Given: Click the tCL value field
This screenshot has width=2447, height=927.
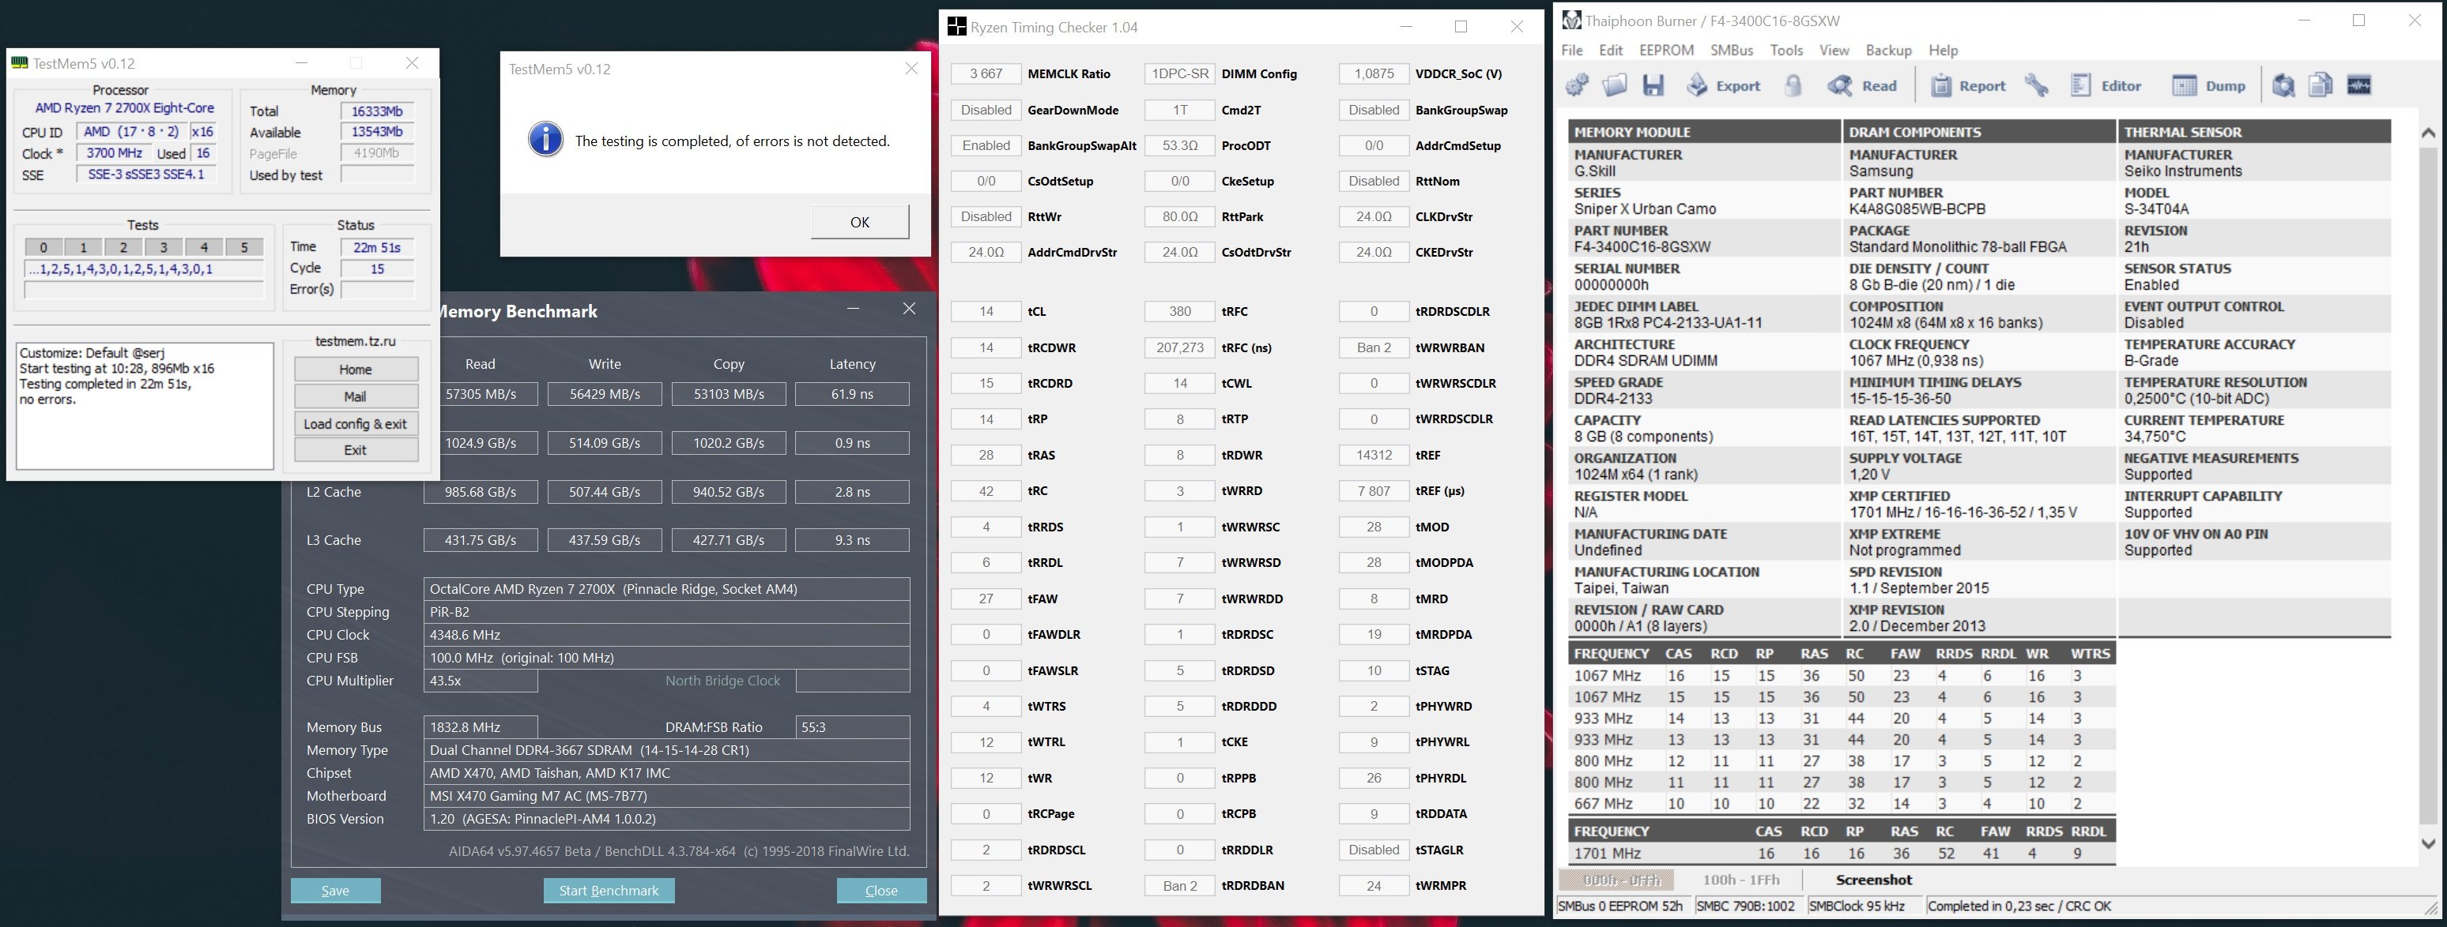Looking at the screenshot, I should click(986, 311).
